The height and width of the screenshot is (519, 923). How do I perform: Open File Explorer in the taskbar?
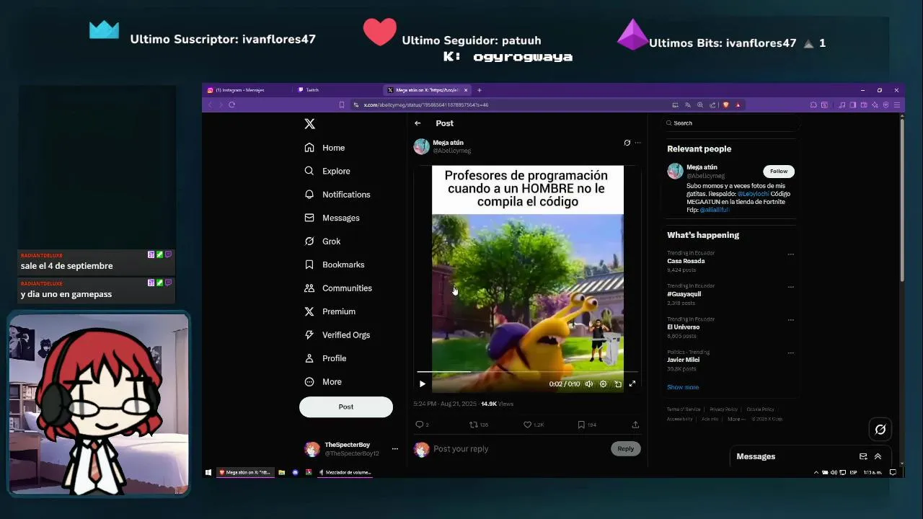[281, 473]
